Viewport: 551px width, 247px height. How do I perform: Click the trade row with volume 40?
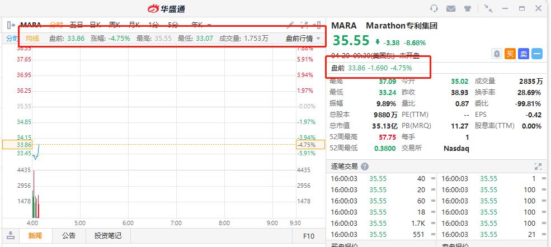382,179
